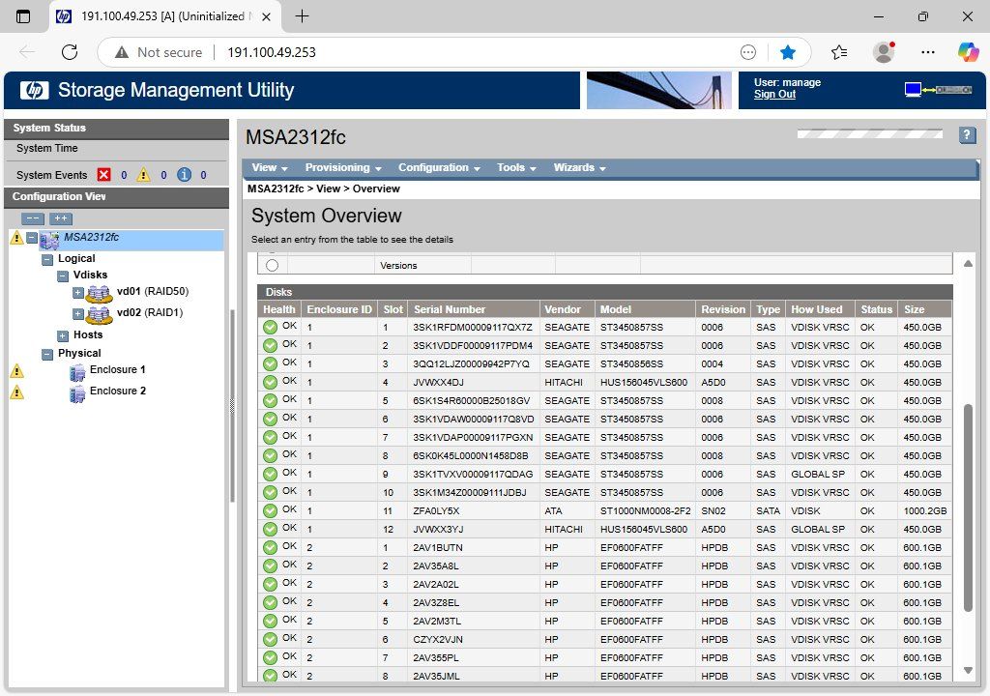Click the blue informational events icon
990x696 pixels.
[x=184, y=175]
